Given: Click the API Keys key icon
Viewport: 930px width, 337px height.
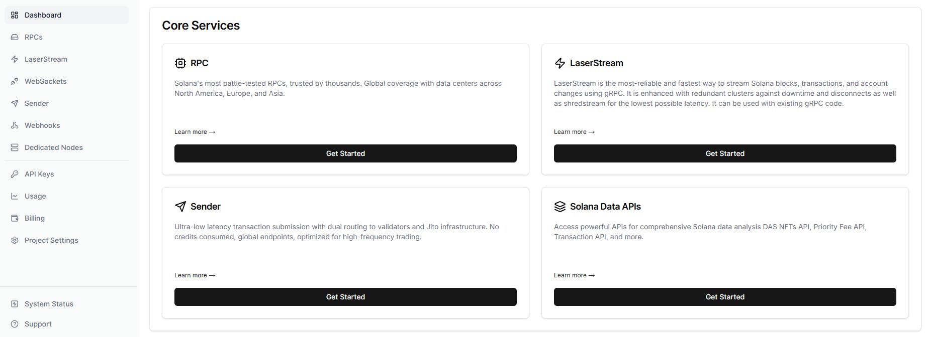Looking at the screenshot, I should (x=15, y=174).
